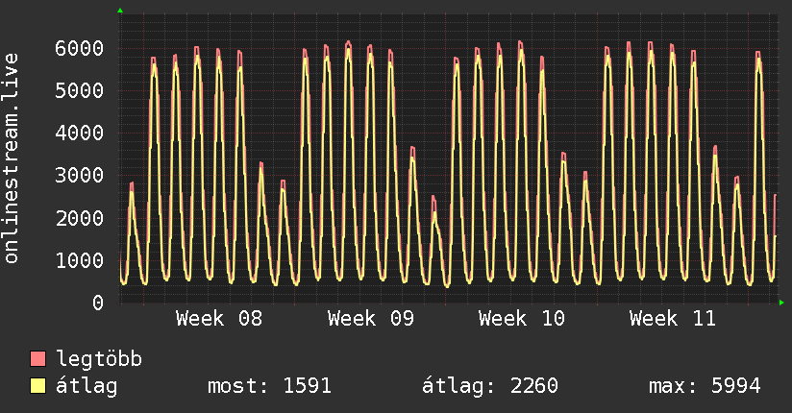Click the 3000 y-axis label
The height and width of the screenshot is (413, 792).
click(x=80, y=176)
